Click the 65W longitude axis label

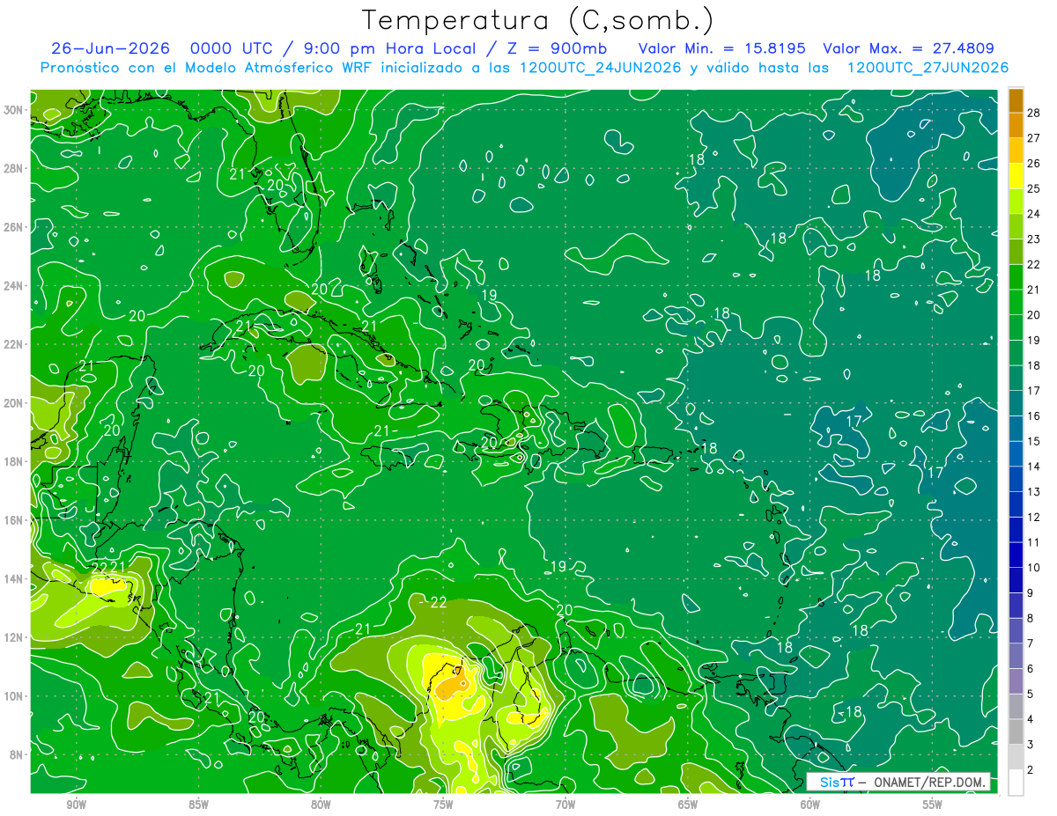pyautogui.click(x=688, y=805)
